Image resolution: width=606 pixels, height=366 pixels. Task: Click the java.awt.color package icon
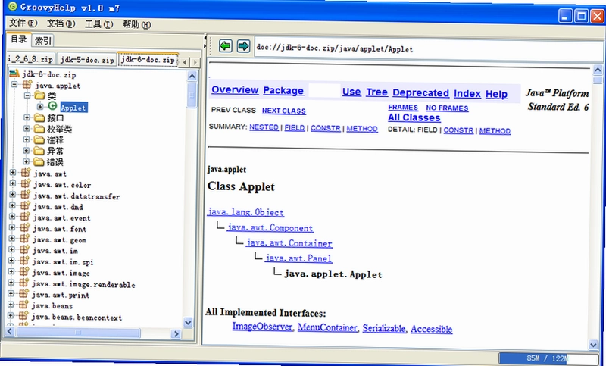[x=26, y=183]
